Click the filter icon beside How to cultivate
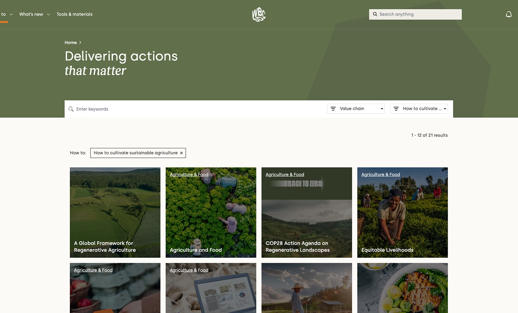This screenshot has width=518, height=313. point(396,109)
